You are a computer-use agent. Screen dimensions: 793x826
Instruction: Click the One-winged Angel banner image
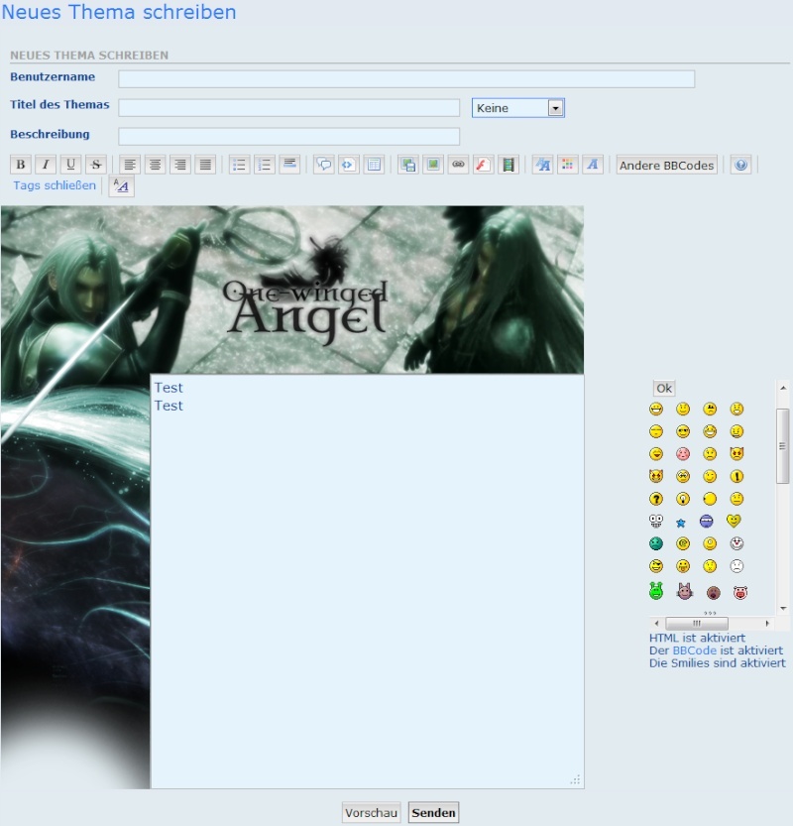[292, 290]
